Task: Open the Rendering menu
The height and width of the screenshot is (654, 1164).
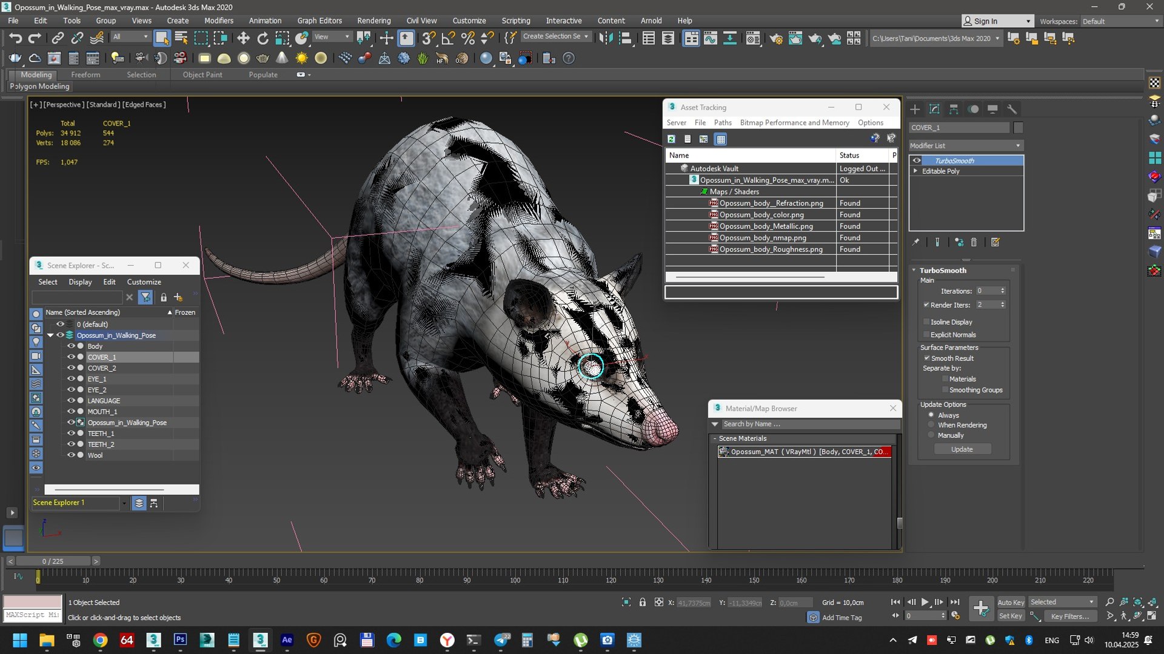Action: [x=373, y=21]
